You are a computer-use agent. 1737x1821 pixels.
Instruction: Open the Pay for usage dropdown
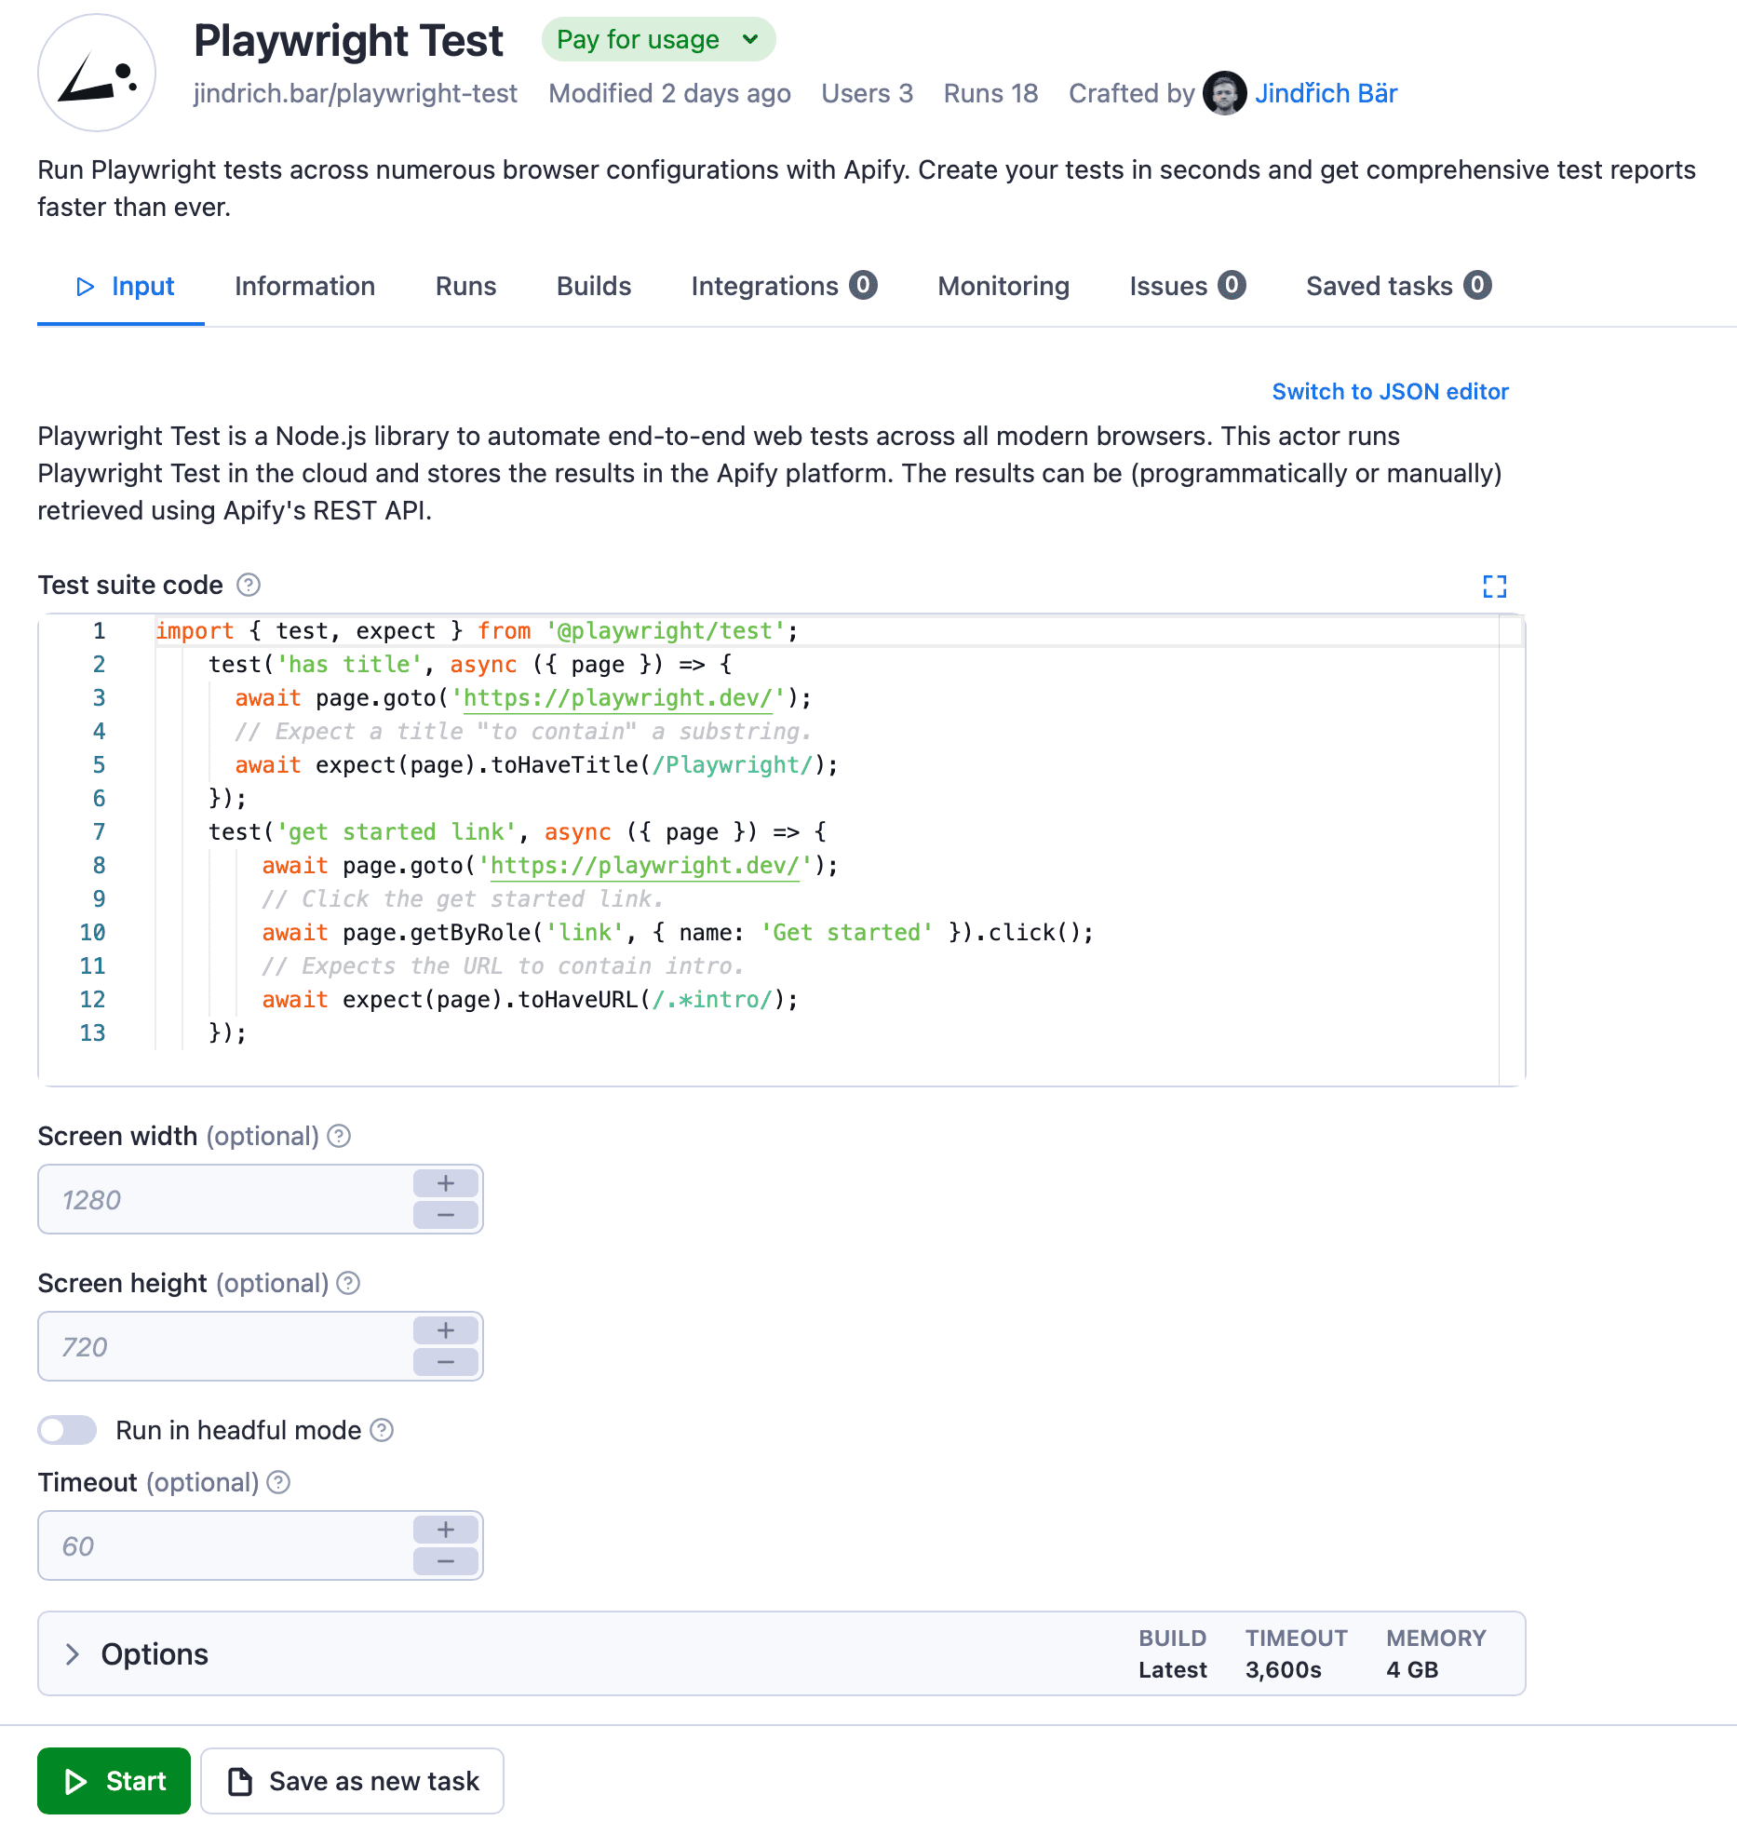tap(657, 39)
